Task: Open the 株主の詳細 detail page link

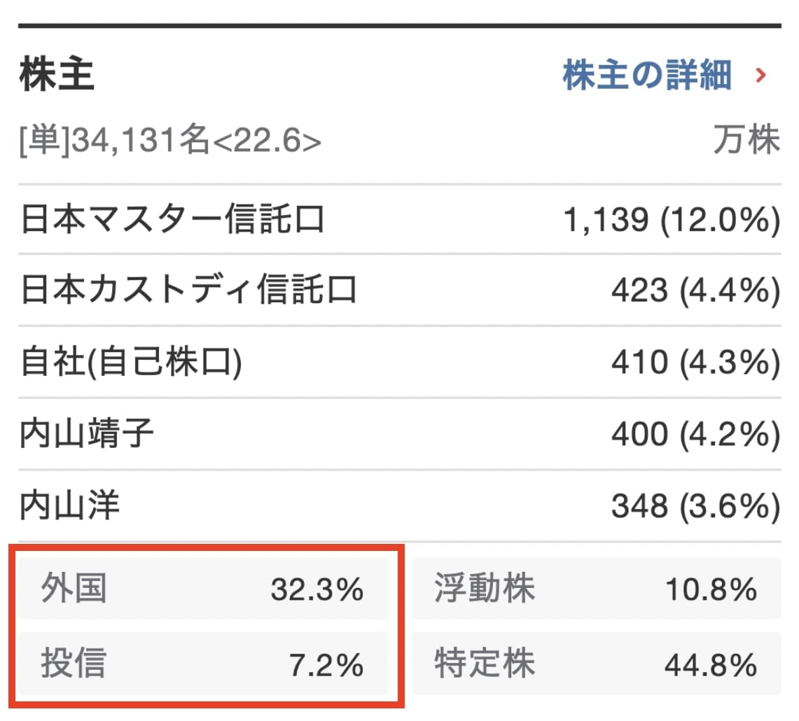Action: (646, 76)
